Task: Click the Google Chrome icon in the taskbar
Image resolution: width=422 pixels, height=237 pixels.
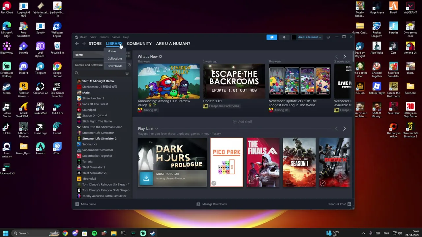Action: pos(65,233)
